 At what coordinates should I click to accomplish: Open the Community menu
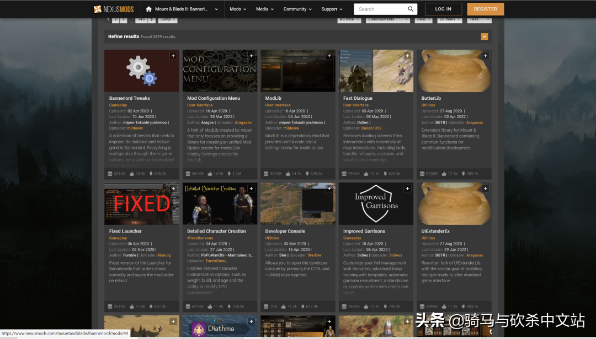(x=297, y=9)
